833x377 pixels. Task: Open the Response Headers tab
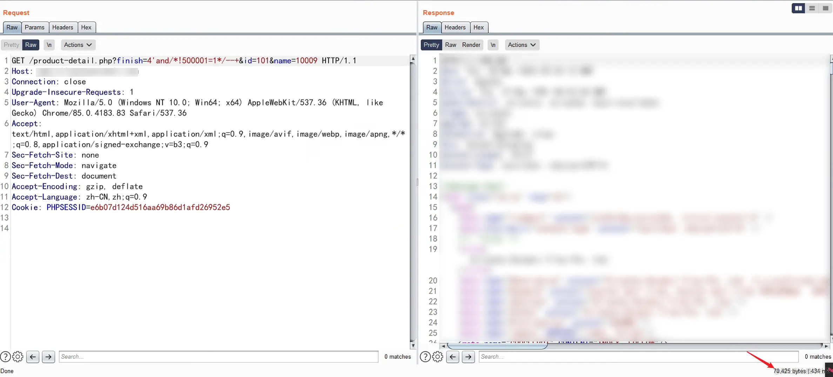[x=455, y=27]
